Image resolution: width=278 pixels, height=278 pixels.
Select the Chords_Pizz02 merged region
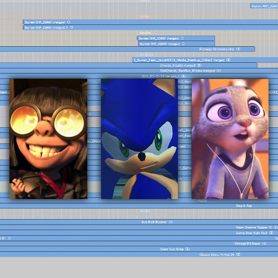(128, 65)
